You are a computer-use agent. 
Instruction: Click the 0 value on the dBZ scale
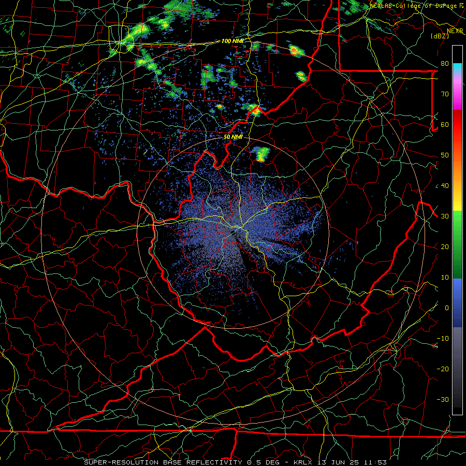pos(447,308)
